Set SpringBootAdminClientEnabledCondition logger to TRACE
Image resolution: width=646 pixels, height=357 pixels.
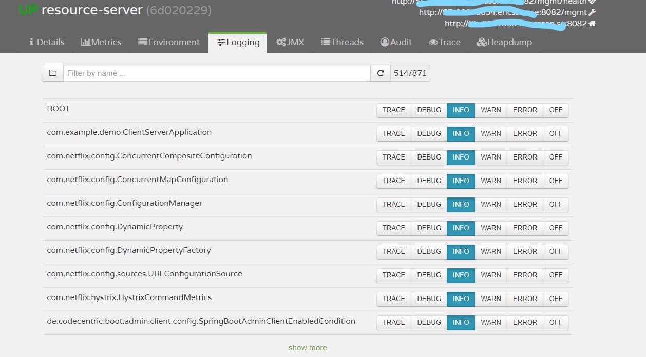394,323
